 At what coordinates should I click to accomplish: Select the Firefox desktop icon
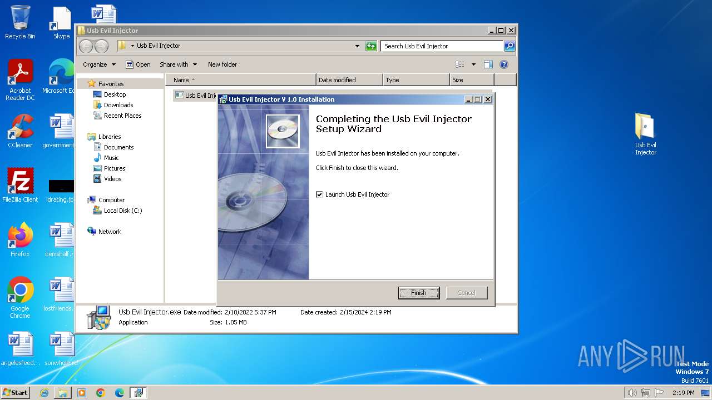[20, 240]
